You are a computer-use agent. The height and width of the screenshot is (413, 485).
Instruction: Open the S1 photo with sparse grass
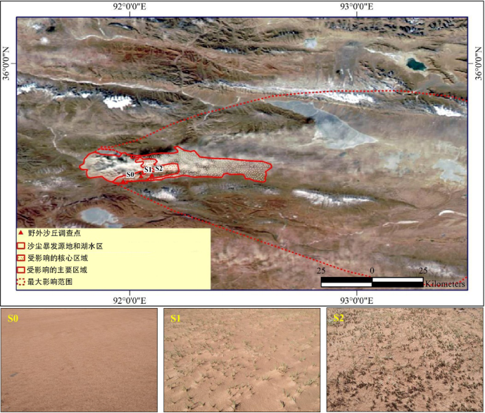pos(242,359)
